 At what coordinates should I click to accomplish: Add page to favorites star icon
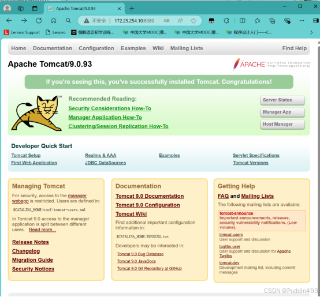click(194, 21)
